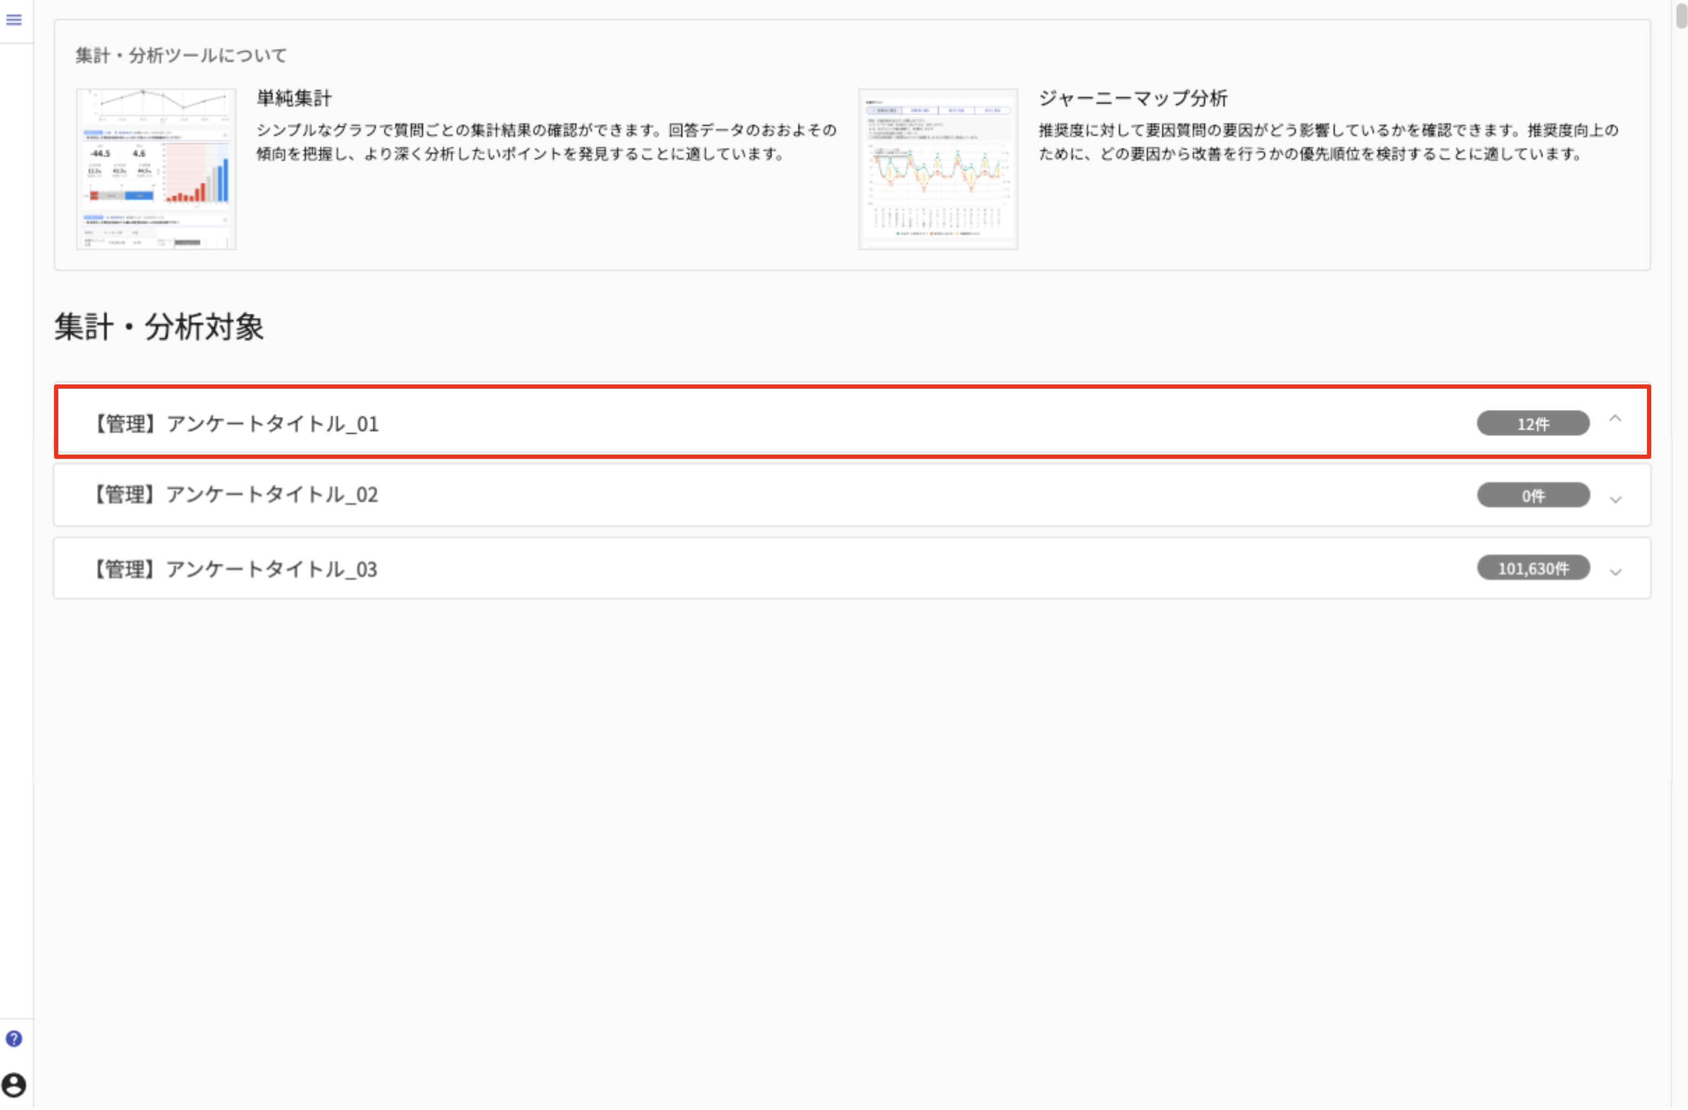The height and width of the screenshot is (1110, 1688).
Task: Click the 単純集計 heading
Action: click(x=294, y=98)
